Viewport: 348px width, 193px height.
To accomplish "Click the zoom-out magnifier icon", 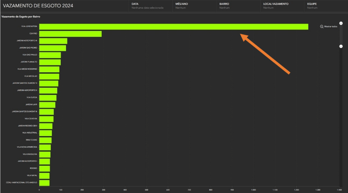I will 321,27.
